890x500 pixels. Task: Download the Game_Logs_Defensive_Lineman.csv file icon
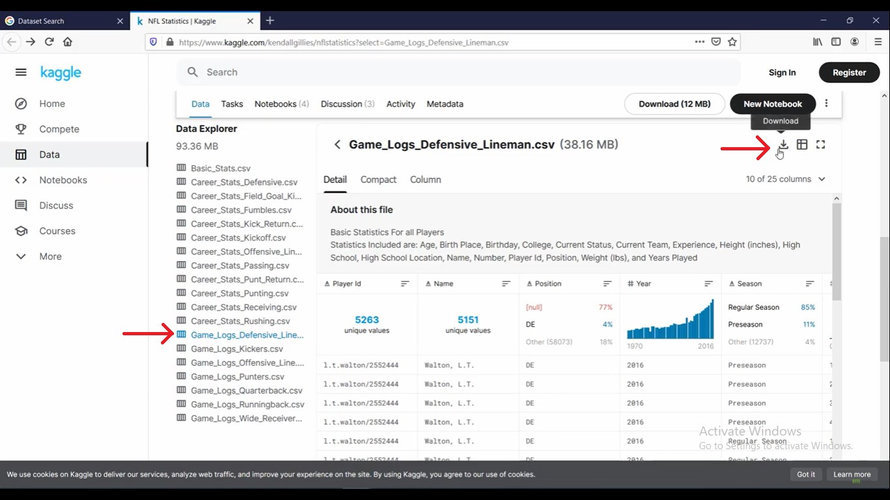[783, 145]
